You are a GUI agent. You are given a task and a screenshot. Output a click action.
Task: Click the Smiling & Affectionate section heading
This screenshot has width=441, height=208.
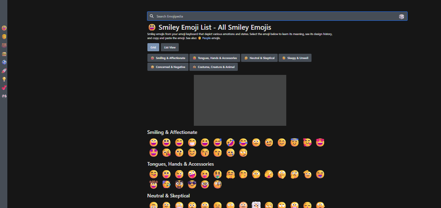coord(172,132)
